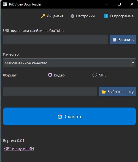Image resolution: width=138 pixels, height=162 pixels.
Task: Click the app icon in the title bar
Action: tap(5, 4)
